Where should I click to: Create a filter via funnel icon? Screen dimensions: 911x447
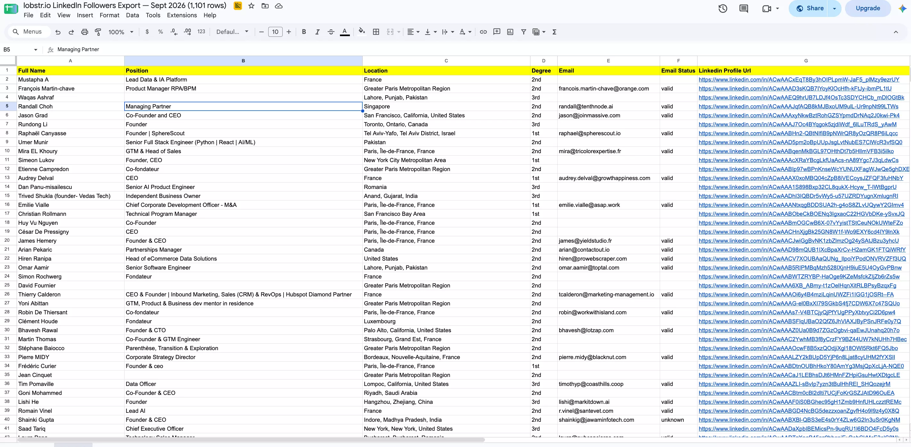[523, 32]
